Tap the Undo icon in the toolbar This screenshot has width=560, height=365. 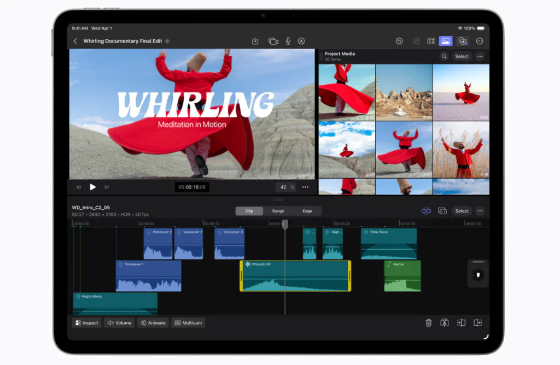tap(399, 40)
